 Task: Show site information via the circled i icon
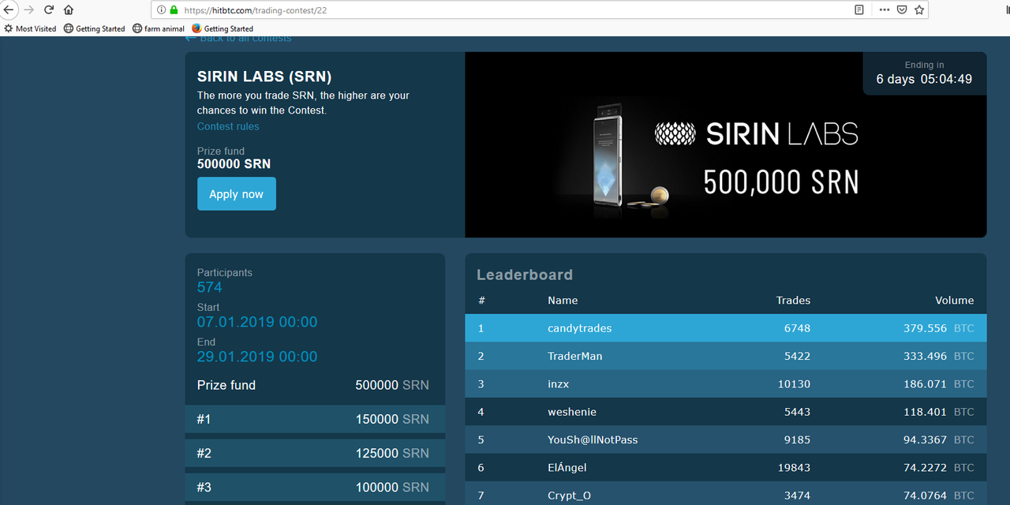(x=161, y=10)
